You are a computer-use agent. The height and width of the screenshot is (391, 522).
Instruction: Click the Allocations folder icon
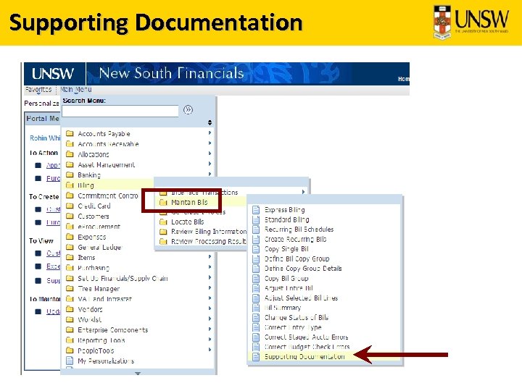pyautogui.click(x=70, y=154)
